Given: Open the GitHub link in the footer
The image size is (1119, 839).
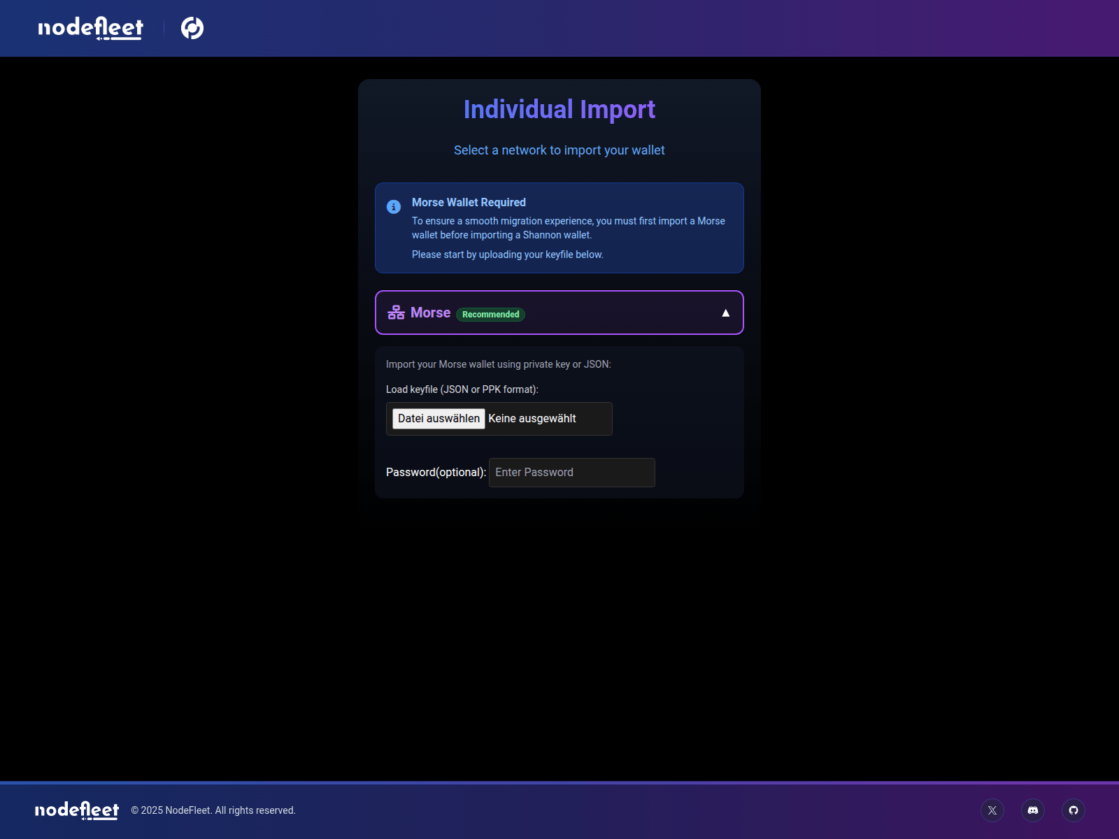Looking at the screenshot, I should [1074, 810].
